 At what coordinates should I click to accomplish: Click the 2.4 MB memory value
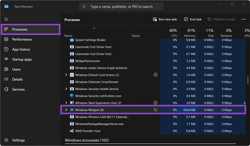[191, 89]
